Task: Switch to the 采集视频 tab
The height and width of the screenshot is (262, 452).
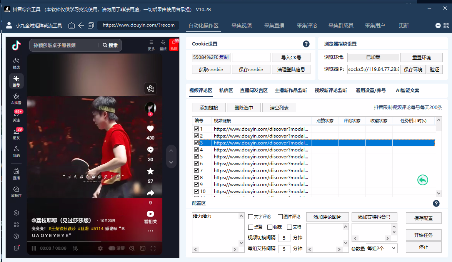Action: point(242,25)
